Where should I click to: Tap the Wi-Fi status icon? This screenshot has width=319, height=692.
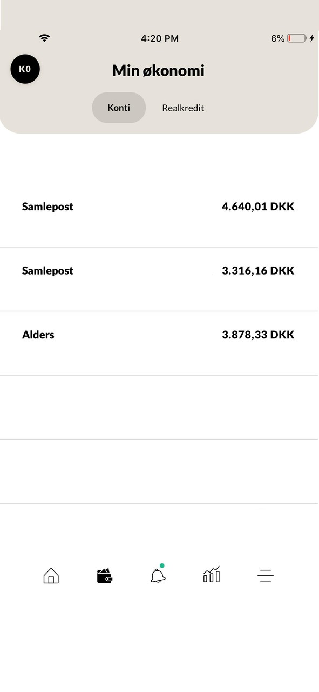click(44, 38)
